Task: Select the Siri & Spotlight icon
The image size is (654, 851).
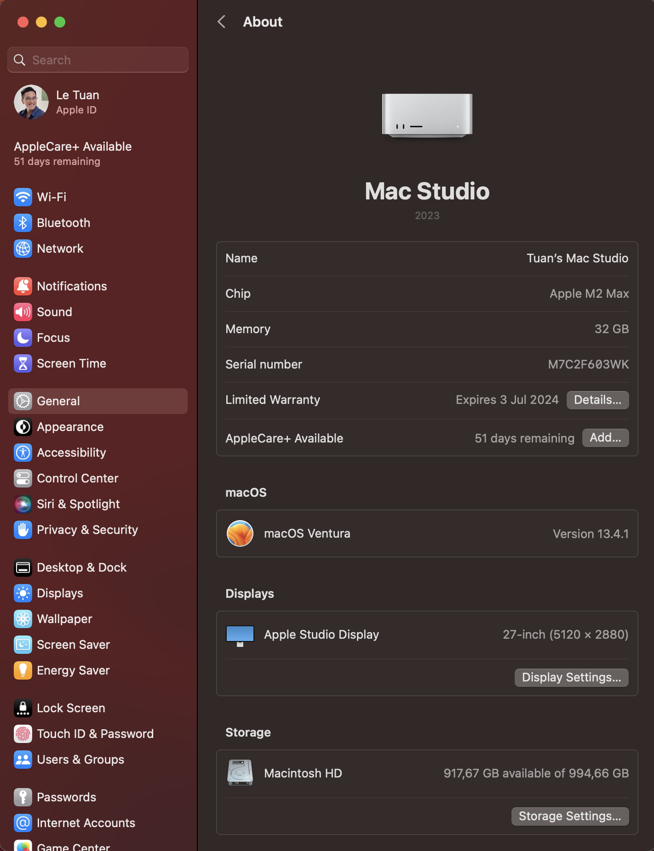Action: [23, 504]
